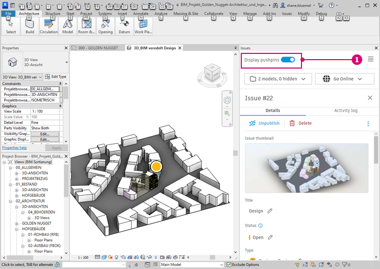This screenshot has height=269, width=380.
Task: Open the Main Model design options dropdown
Action: click(192, 265)
